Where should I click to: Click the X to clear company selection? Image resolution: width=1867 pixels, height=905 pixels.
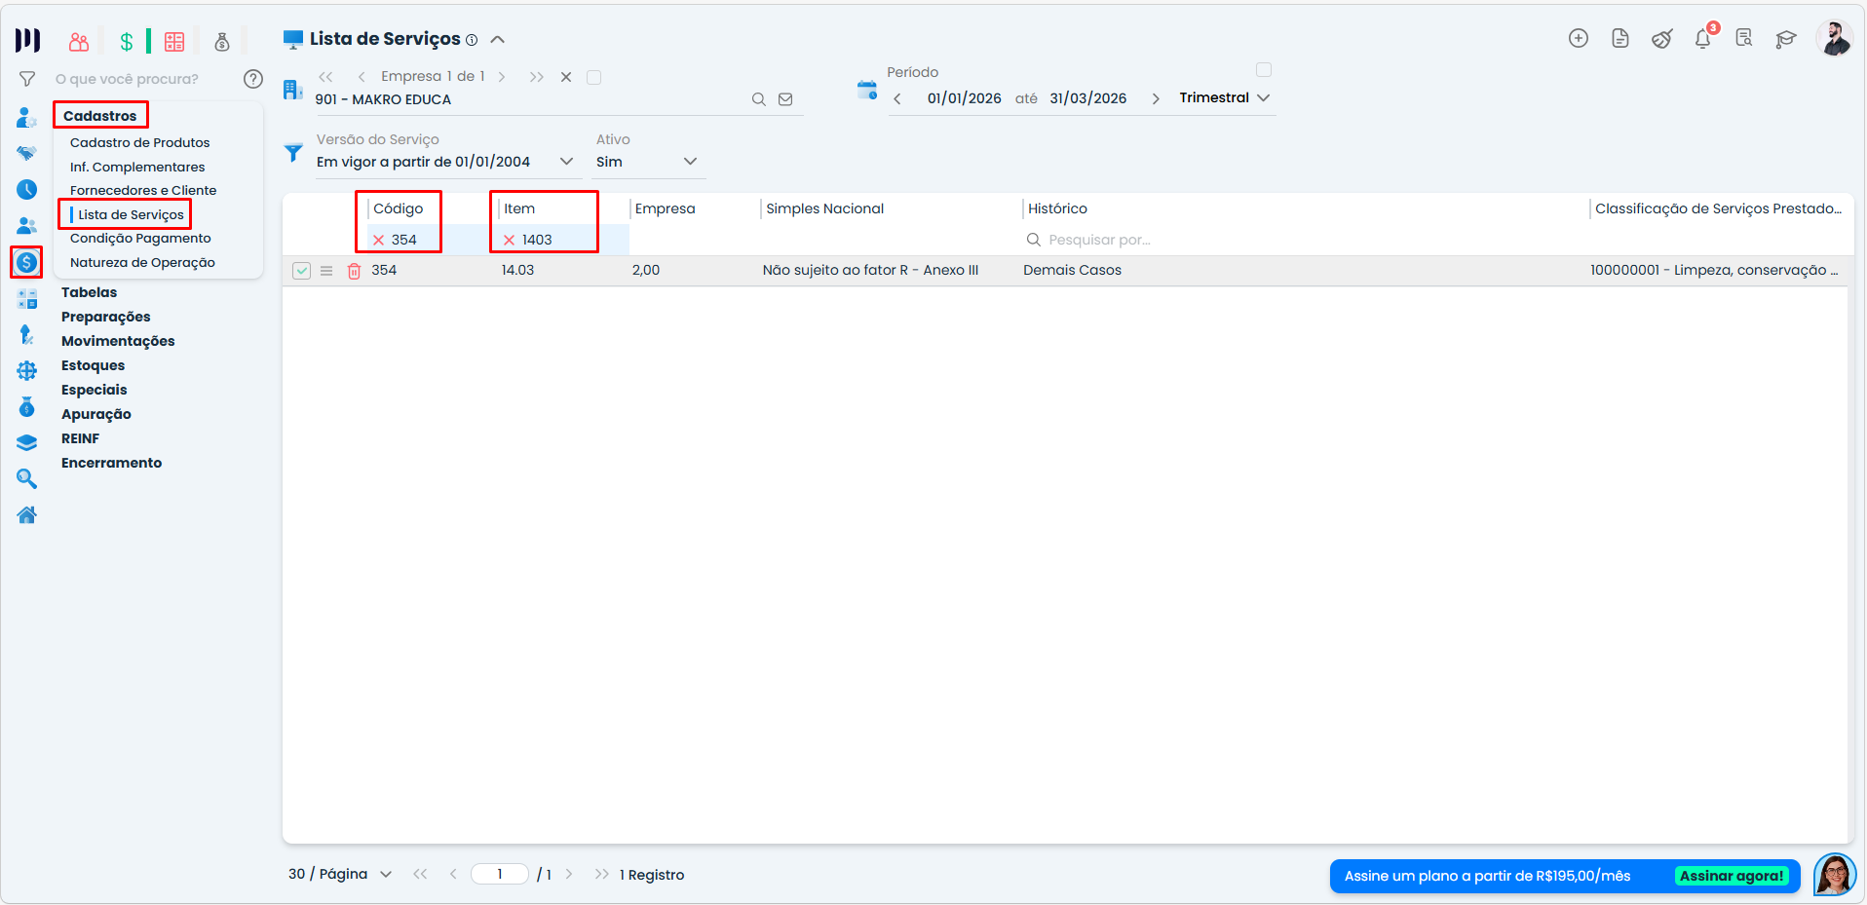point(566,77)
